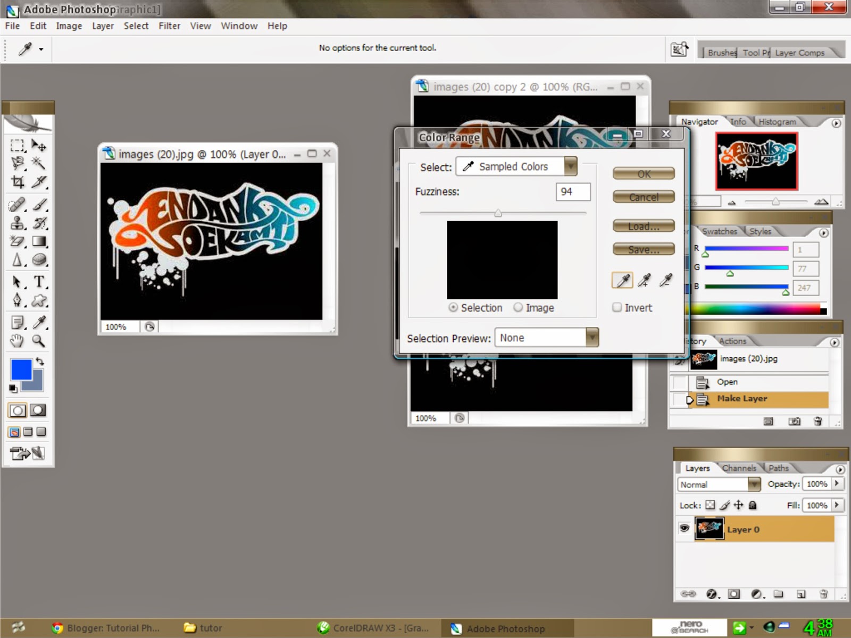The image size is (851, 638).
Task: Select the Dodge tool
Action: click(39, 260)
